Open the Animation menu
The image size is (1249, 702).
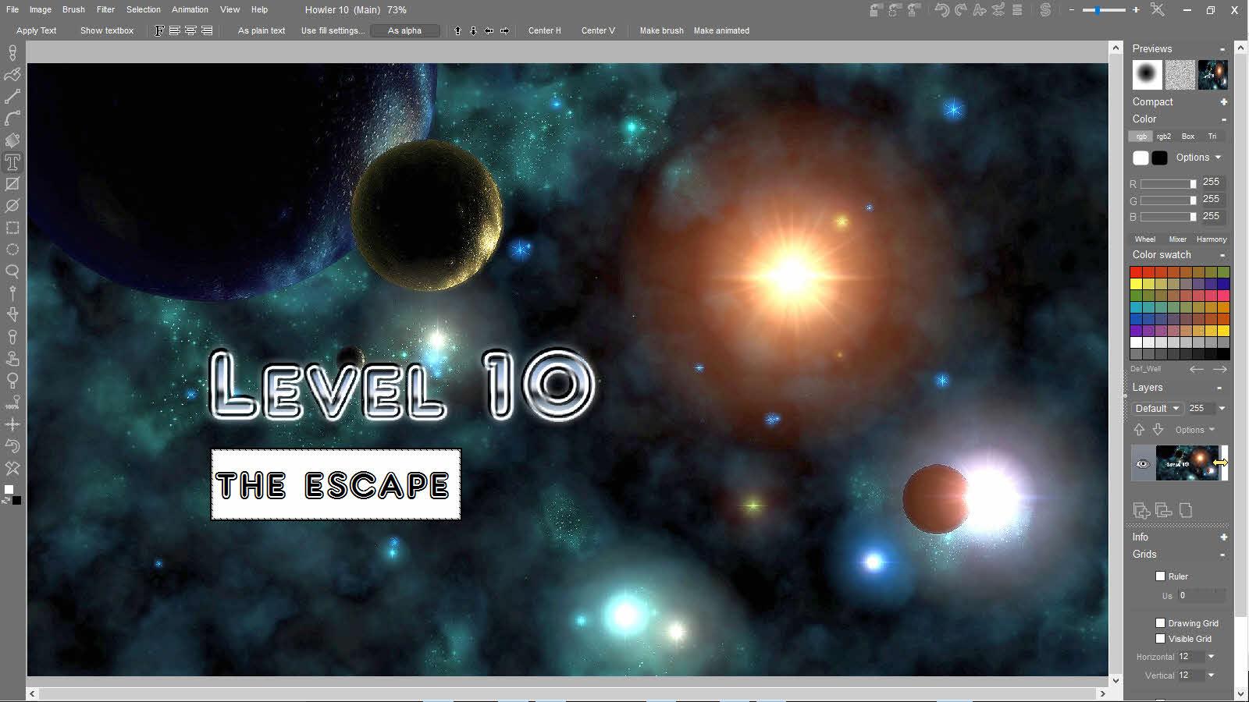click(190, 9)
